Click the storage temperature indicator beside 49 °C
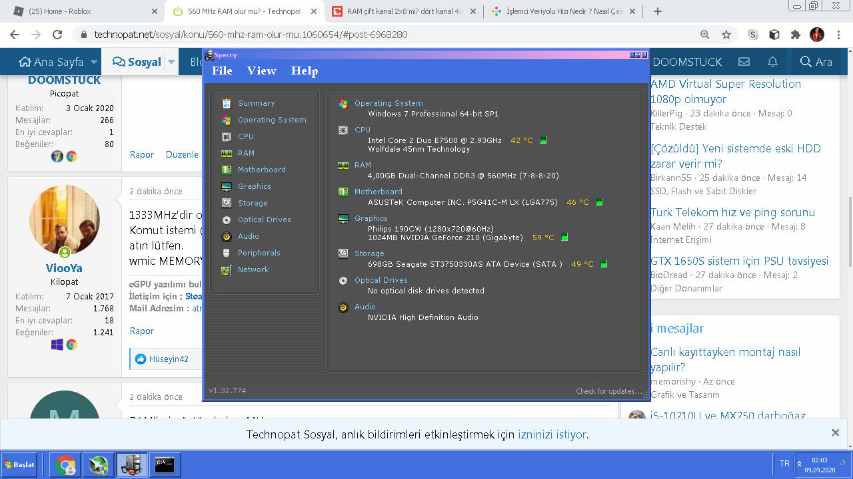The width and height of the screenshot is (853, 479). click(604, 263)
